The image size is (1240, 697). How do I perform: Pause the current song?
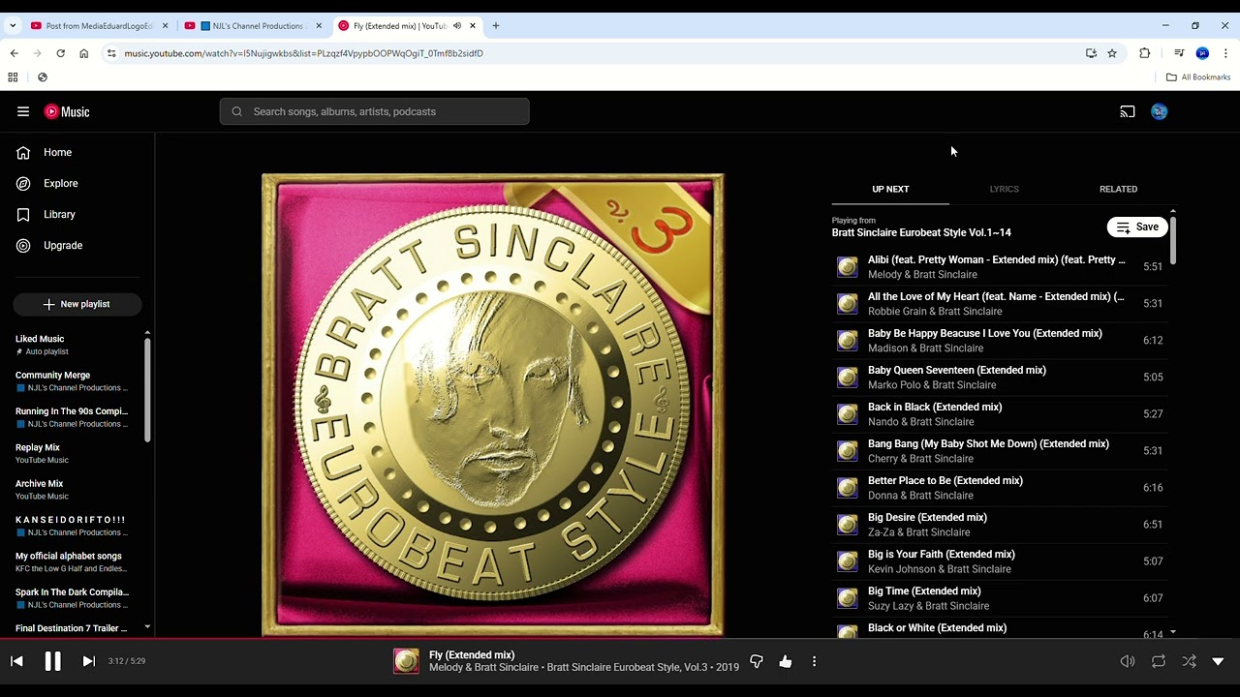click(52, 661)
